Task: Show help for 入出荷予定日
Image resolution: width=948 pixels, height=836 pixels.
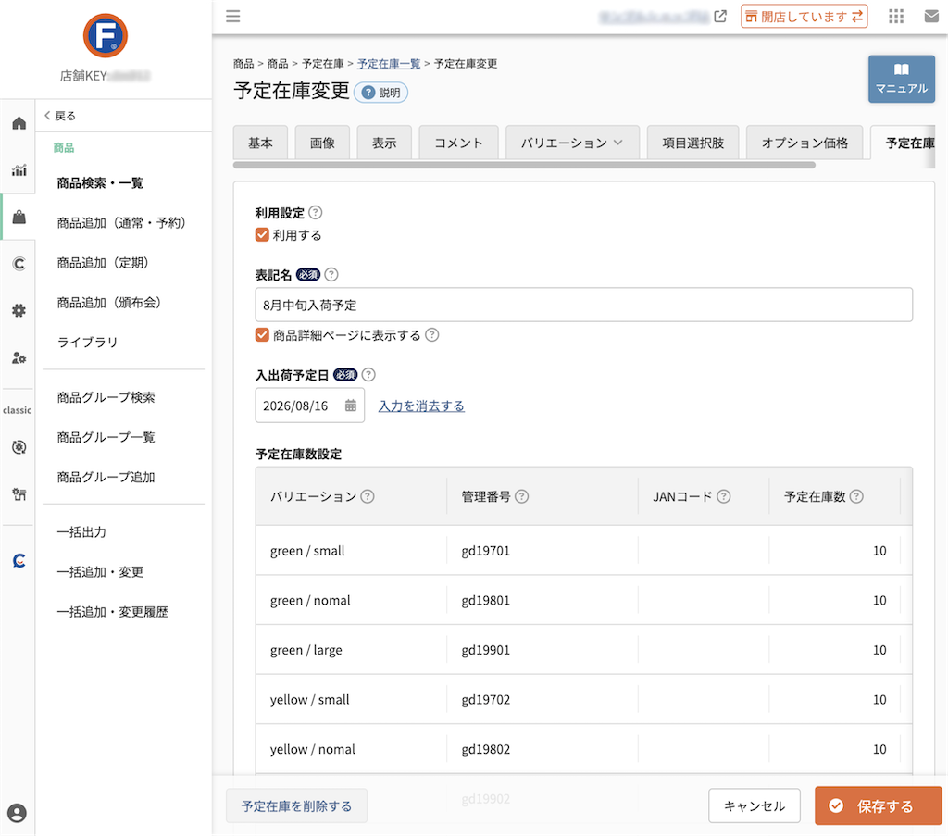Action: (x=368, y=375)
